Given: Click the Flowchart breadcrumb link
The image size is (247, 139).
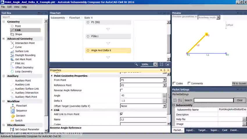Looking at the screenshot, I should coord(74,18).
